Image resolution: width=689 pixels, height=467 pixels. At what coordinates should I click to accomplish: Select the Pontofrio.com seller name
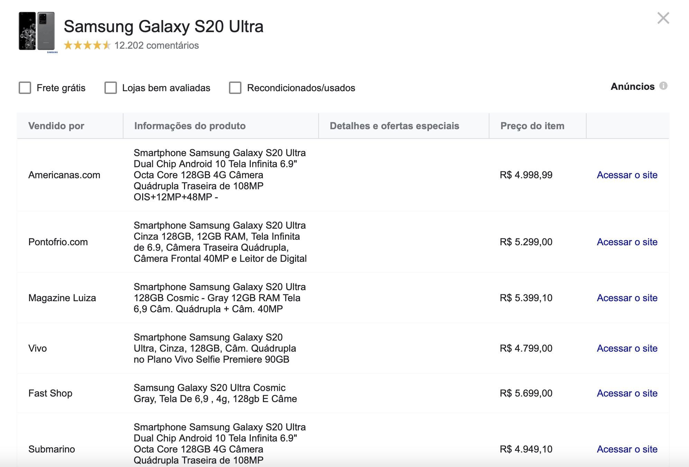coord(58,242)
